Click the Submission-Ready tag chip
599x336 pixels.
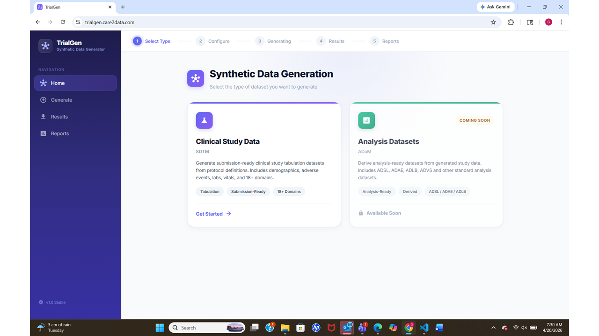pyautogui.click(x=248, y=191)
